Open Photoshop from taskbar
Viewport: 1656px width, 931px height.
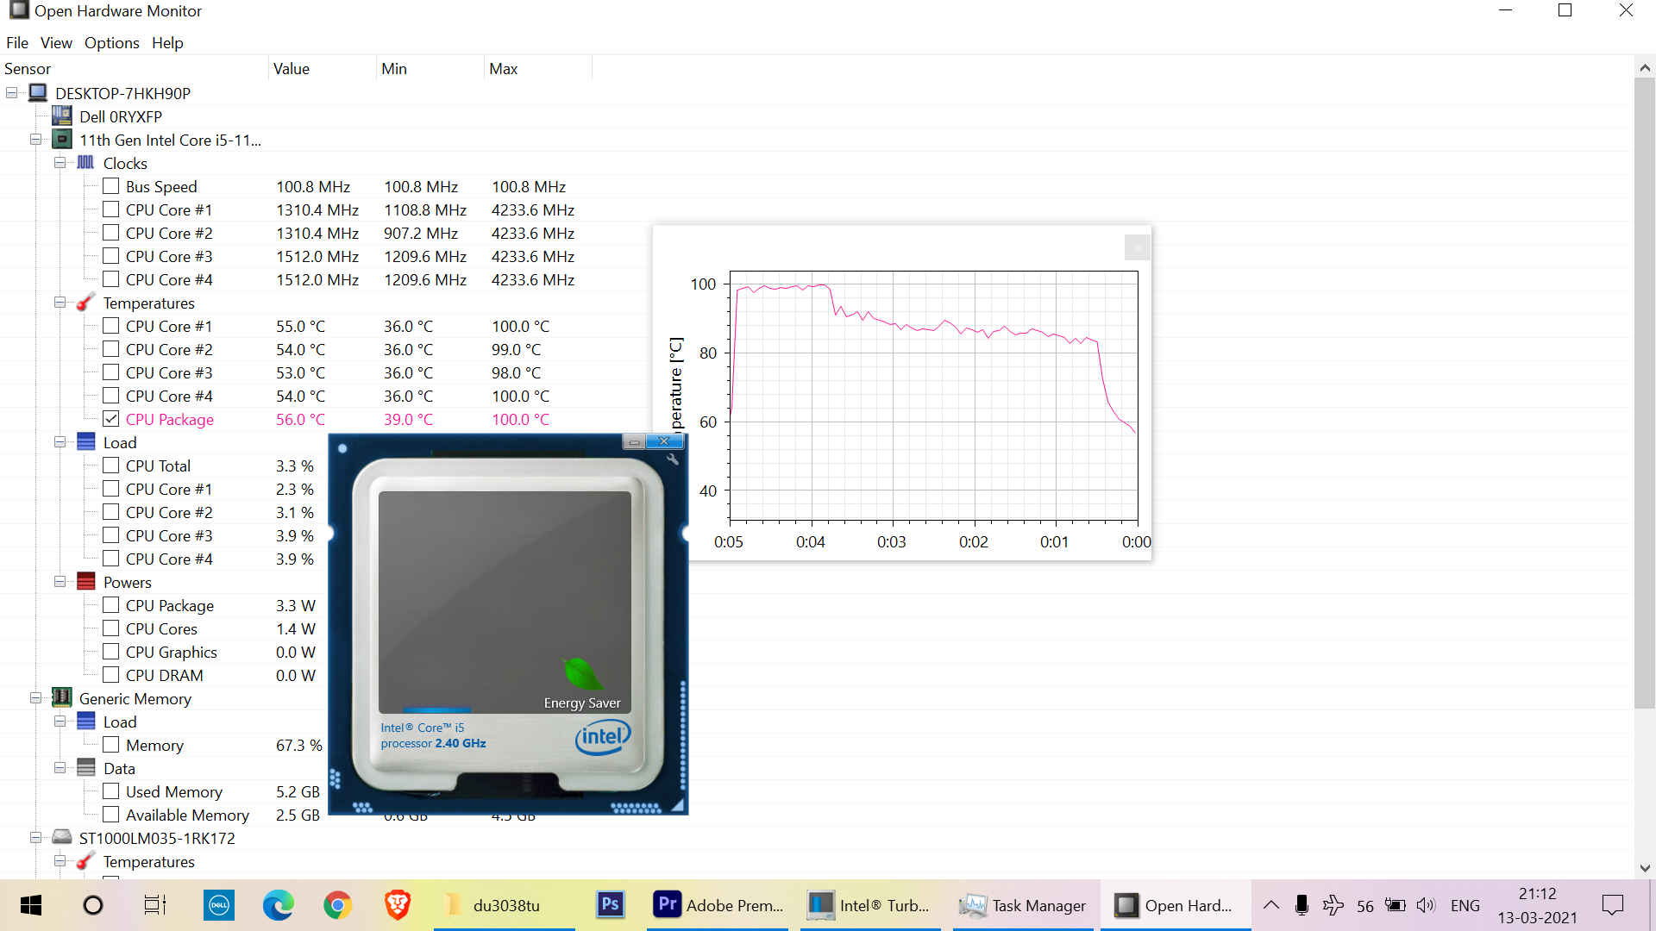point(610,905)
